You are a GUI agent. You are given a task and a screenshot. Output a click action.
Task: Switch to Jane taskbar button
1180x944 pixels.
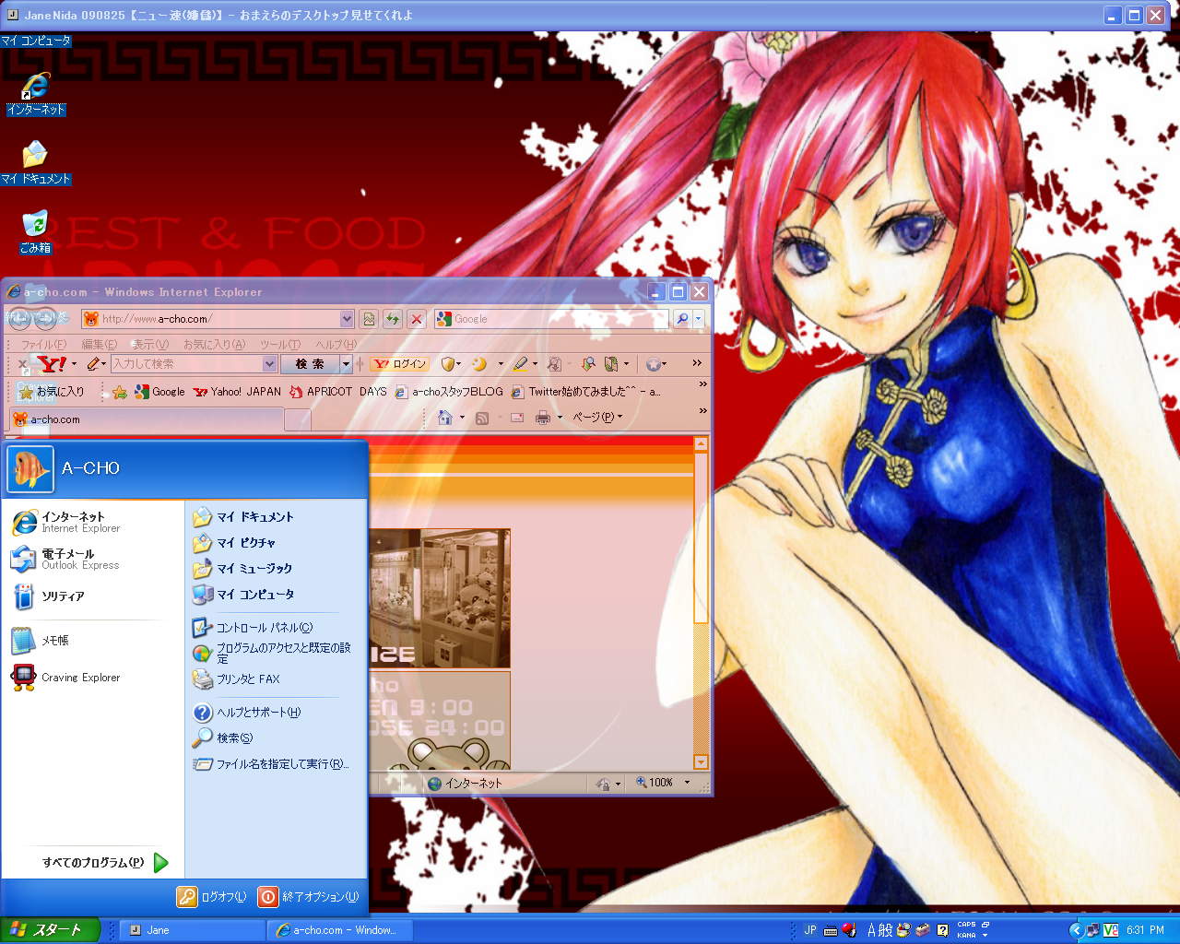click(x=193, y=930)
